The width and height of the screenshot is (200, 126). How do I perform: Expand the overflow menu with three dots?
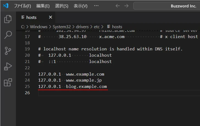(x=96, y=6)
